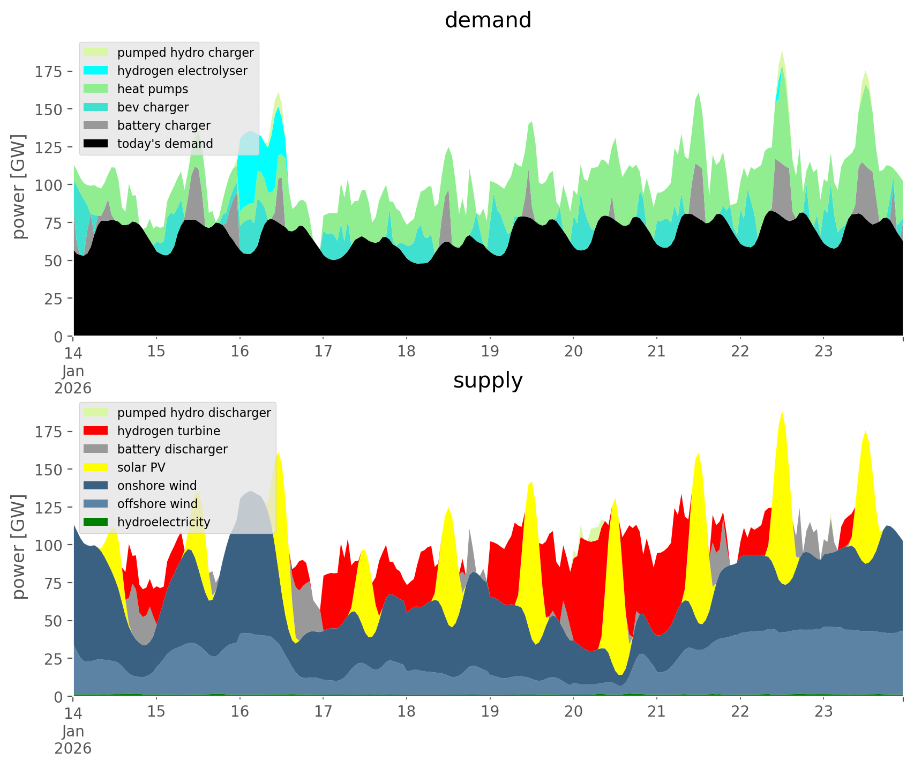Click the 'offshore wind' legend label
Viewport: 914px width, 767px height.
157,504
